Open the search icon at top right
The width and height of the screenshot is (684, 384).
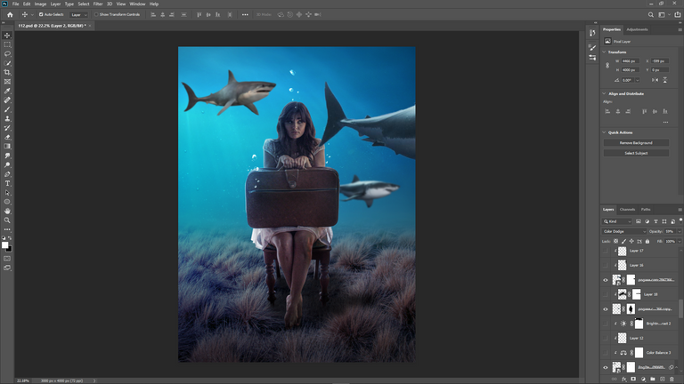click(x=650, y=14)
